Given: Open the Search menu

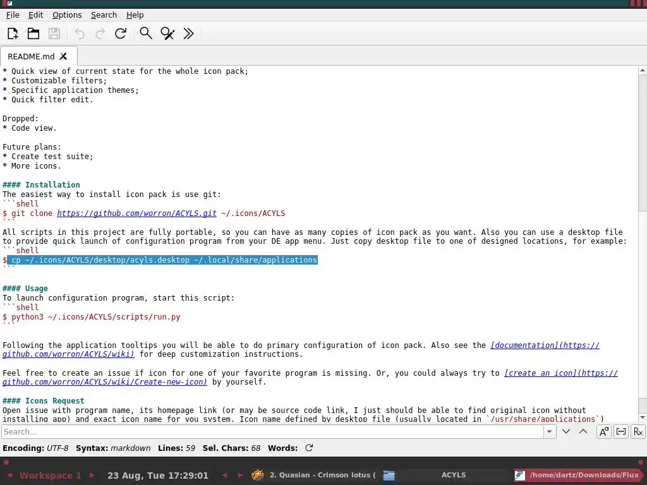Looking at the screenshot, I should coord(104,15).
